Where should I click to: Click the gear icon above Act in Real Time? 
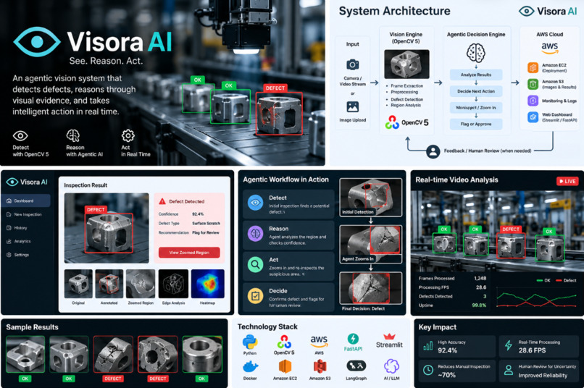click(128, 136)
